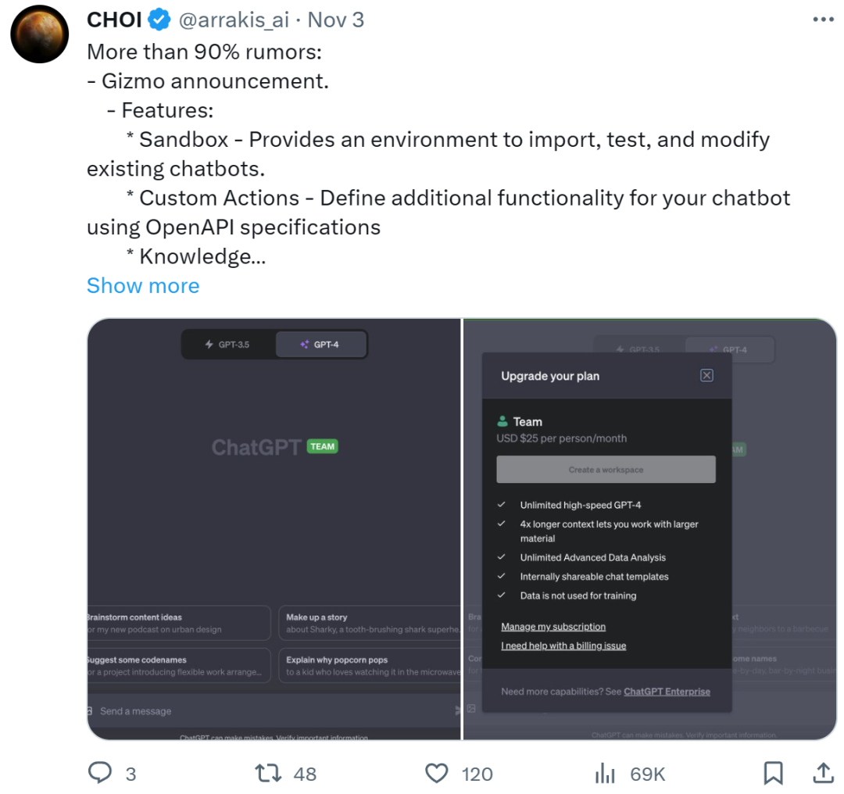
Task: Click the verified badge next to CHOI
Action: pyautogui.click(x=156, y=20)
